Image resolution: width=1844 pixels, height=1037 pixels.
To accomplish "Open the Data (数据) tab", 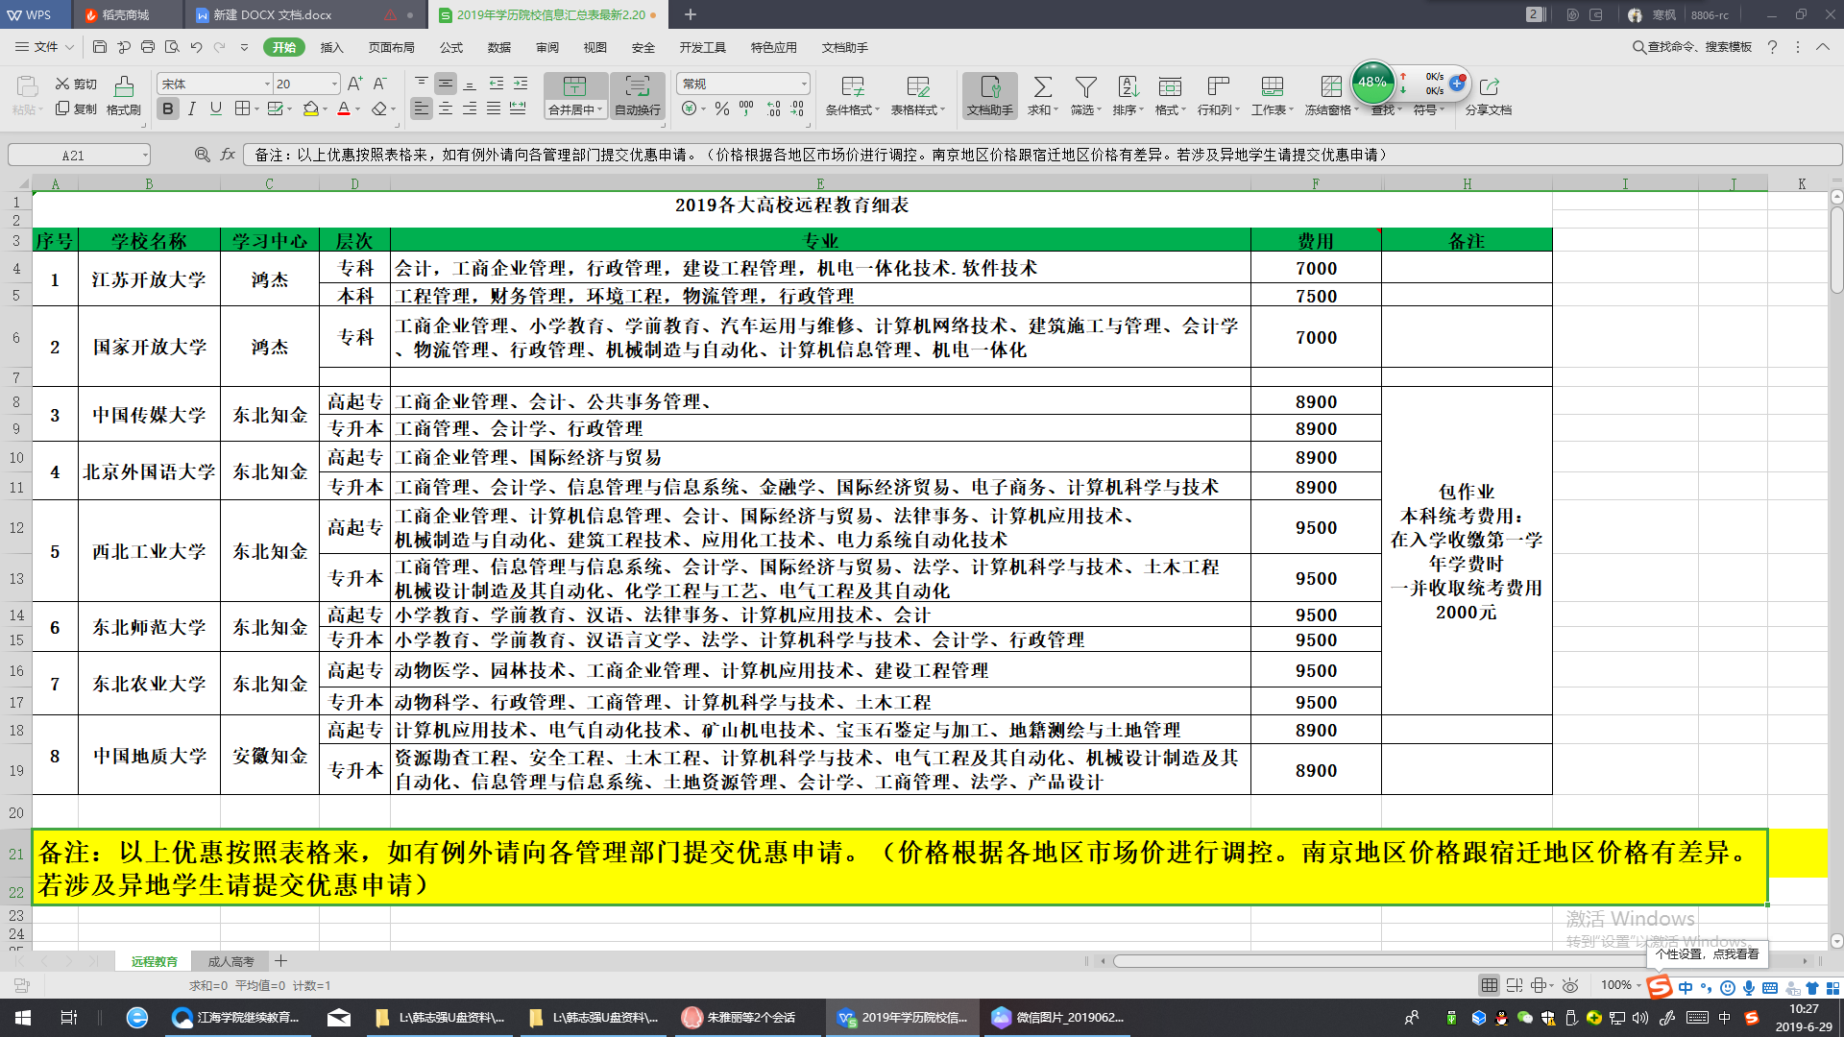I will click(x=499, y=47).
